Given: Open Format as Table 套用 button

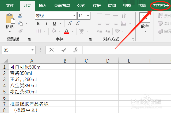Looking at the screenshot, I should (x=164, y=23).
